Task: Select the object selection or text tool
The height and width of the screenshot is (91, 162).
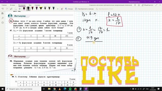Action: click(11, 9)
